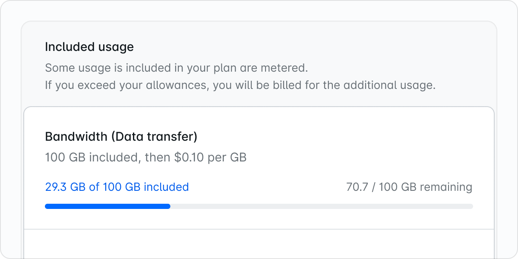Click the "Included usage" heading
The height and width of the screenshot is (259, 518).
pos(89,47)
